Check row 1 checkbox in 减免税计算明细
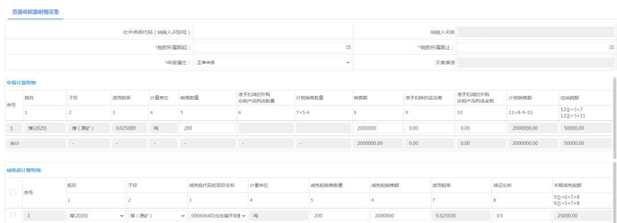The image size is (617, 223). pos(13,216)
